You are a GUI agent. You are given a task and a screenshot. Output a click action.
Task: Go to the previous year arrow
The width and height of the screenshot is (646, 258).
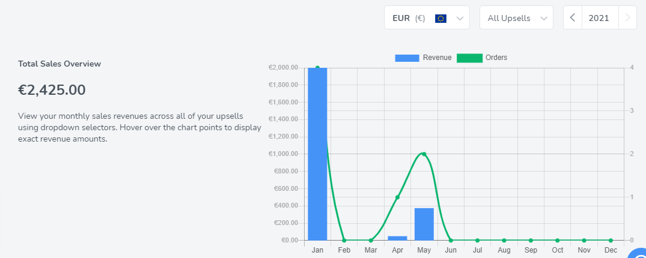[x=573, y=17]
